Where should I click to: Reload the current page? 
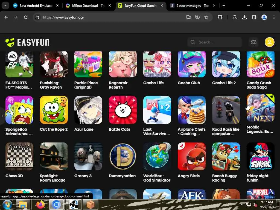pyautogui.click(x=26, y=17)
